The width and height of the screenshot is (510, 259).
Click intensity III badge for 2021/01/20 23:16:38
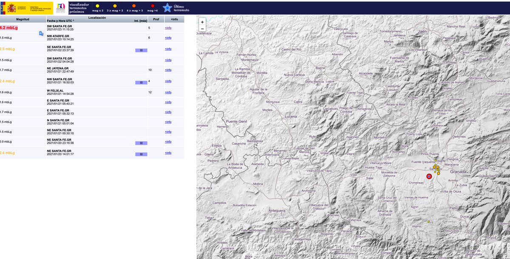point(141,143)
